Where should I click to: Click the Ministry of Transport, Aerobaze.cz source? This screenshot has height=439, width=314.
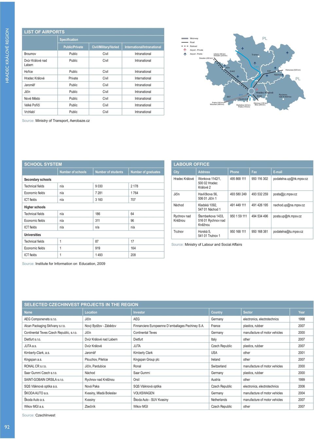[x=62, y=121]
